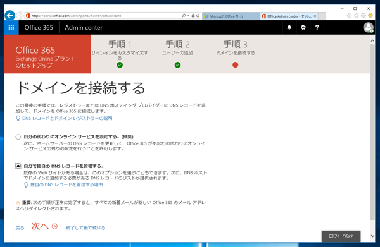Click the Office 365 header title
This screenshot has width=380, height=247.
pyautogui.click(x=39, y=27)
